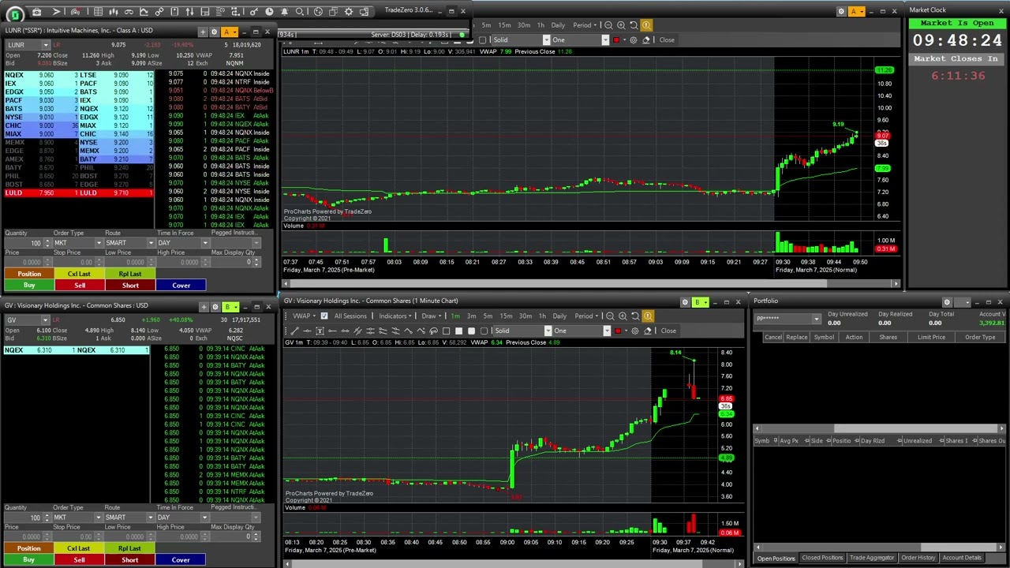Switch to the Open Positions tab
Image resolution: width=1010 pixels, height=568 pixels.
click(x=776, y=559)
